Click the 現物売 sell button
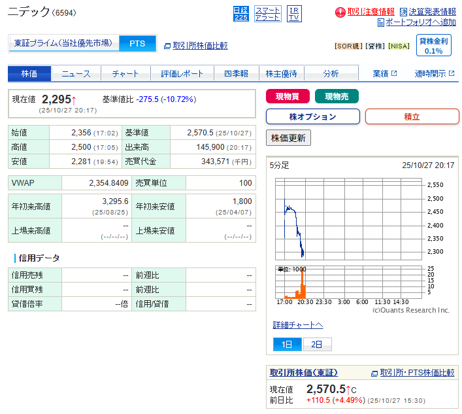This screenshot has height=414, width=462. coord(337,96)
